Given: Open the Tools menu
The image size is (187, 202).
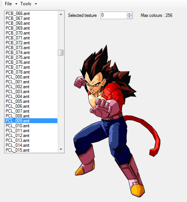Looking at the screenshot, I should pyautogui.click(x=26, y=4).
